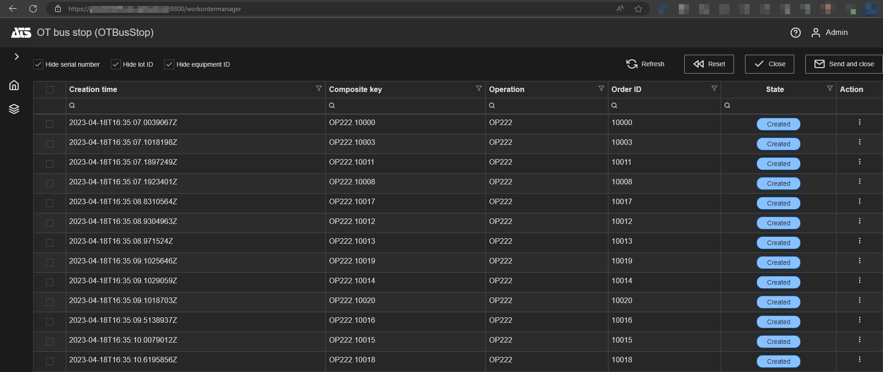Uncheck Hide serial number checkbox
Screen dimensions: 883x372
point(39,64)
